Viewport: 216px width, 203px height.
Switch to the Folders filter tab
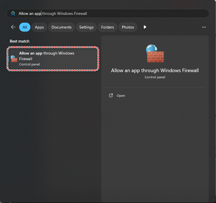click(x=108, y=27)
